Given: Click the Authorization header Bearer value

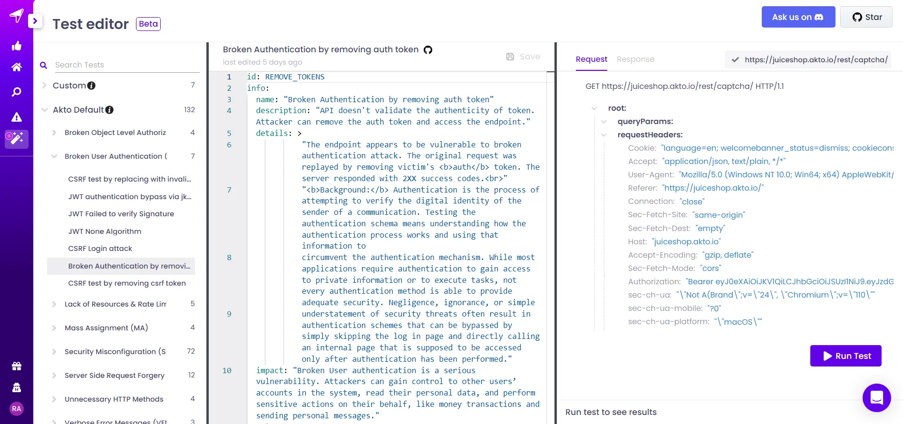Looking at the screenshot, I should coord(789,282).
